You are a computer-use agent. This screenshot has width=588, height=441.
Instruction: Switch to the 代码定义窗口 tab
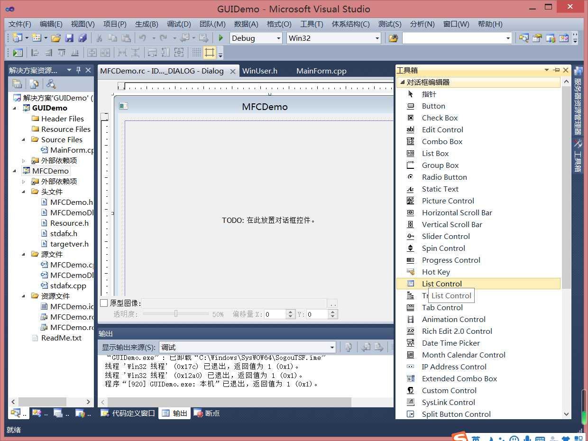128,413
